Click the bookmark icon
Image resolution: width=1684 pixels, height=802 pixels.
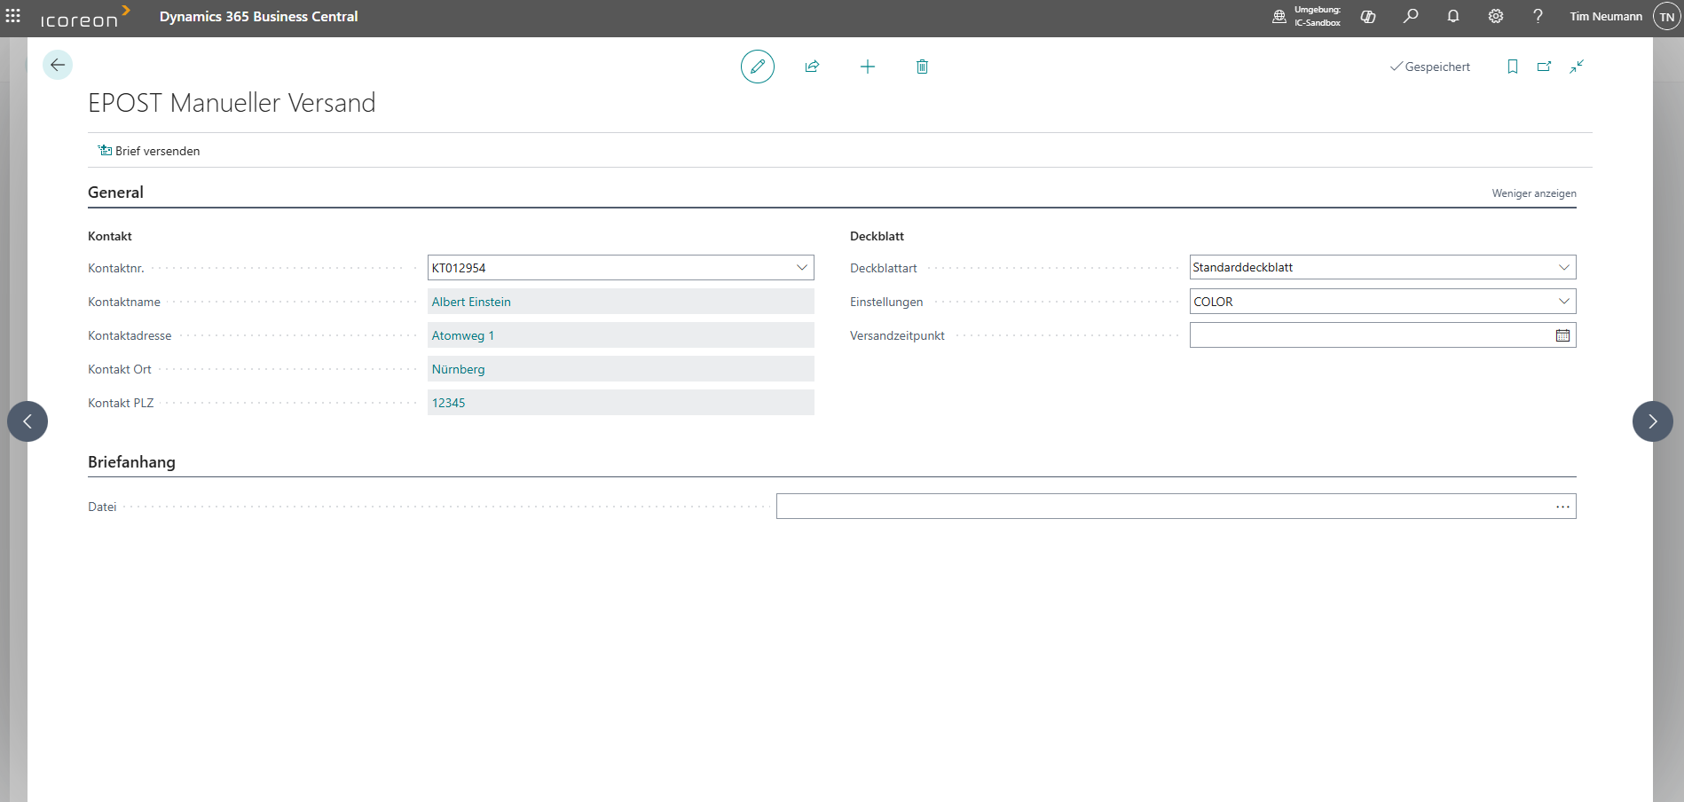(x=1512, y=67)
